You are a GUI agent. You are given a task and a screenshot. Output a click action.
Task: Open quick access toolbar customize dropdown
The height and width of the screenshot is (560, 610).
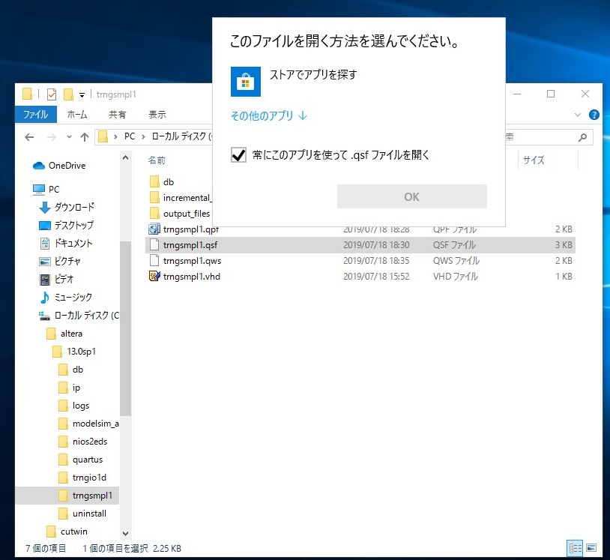[x=82, y=94]
